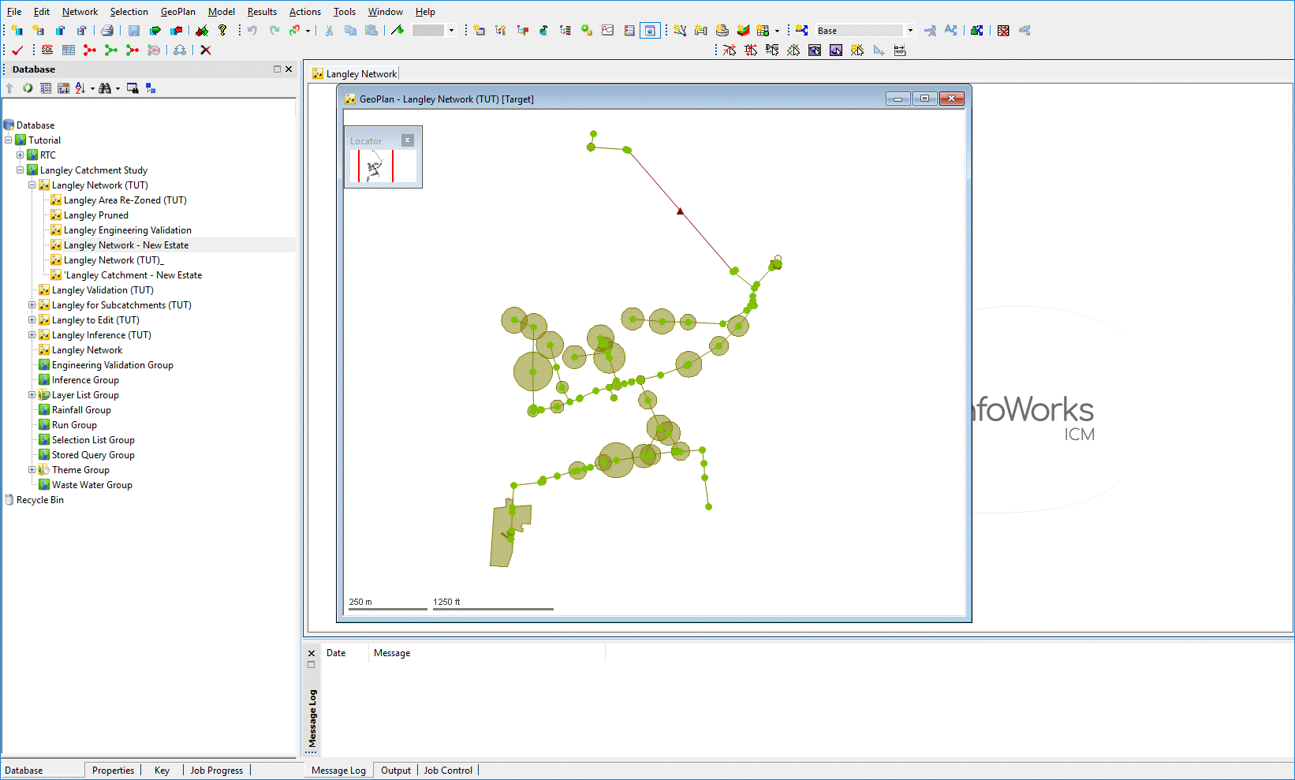Click the red arrow revert icon

177,31
